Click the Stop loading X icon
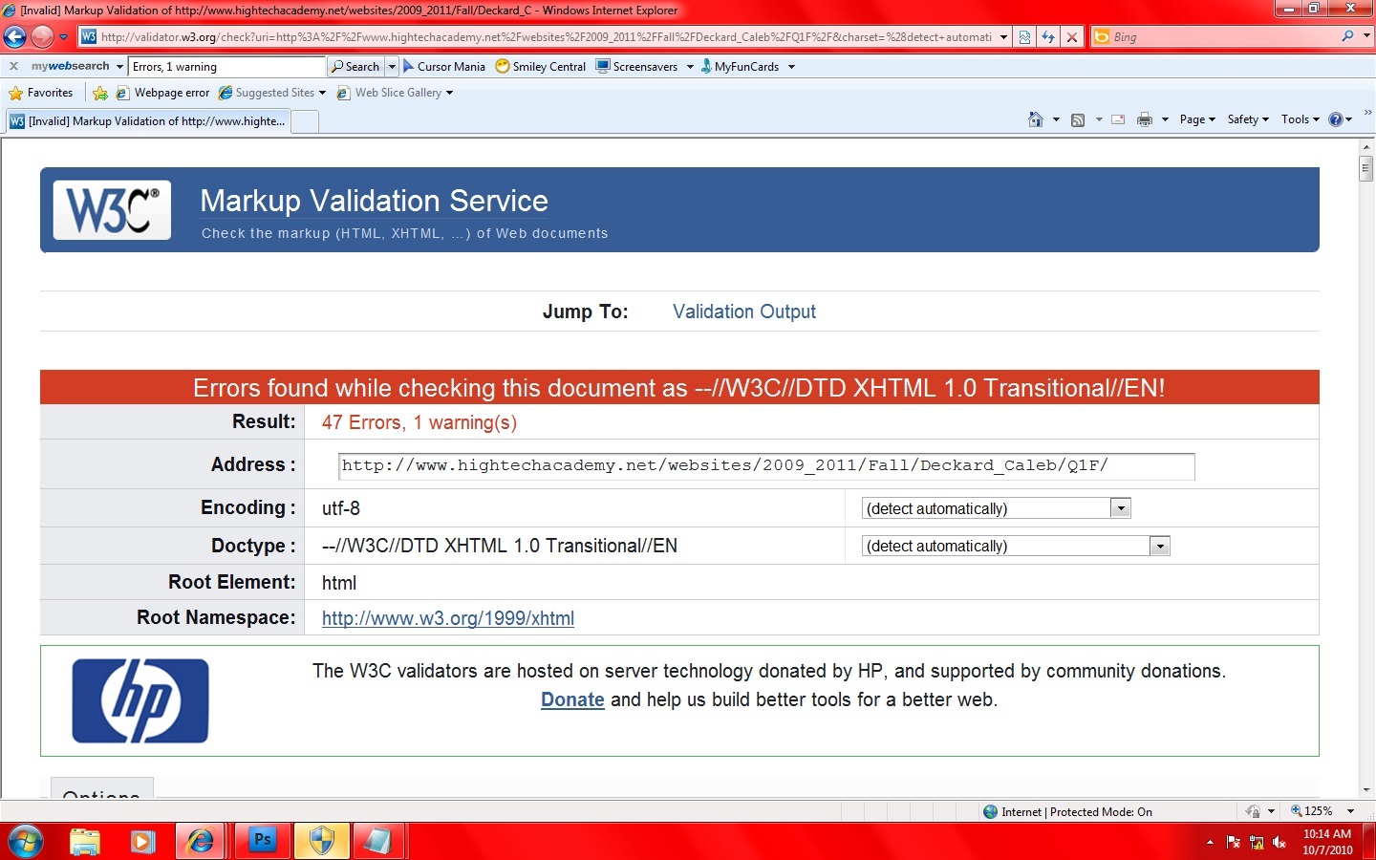Screen dimensions: 1376x860 (x=1072, y=37)
